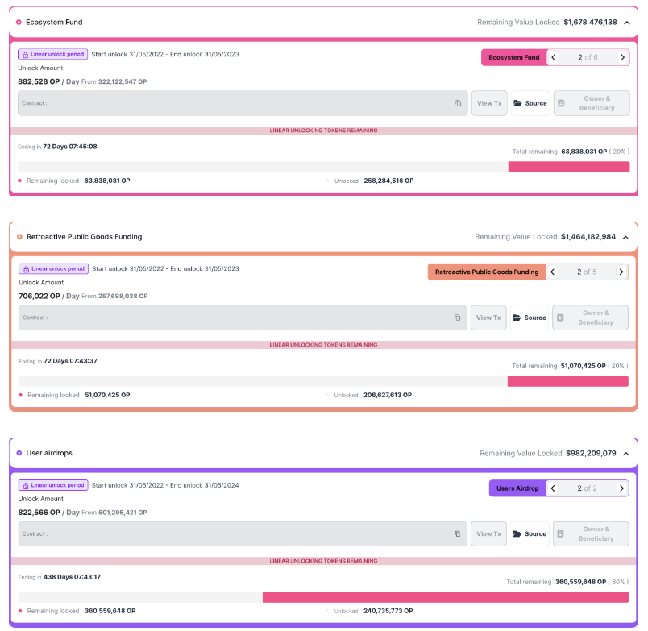Image resolution: width=648 pixels, height=631 pixels.
Task: Select the pink Ecosystem Fund tab label
Action: (514, 57)
